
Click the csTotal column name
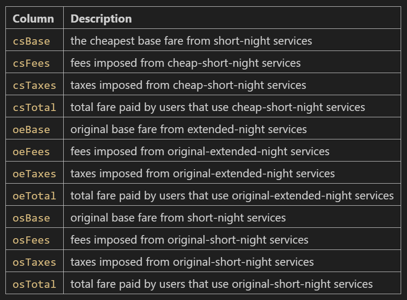34,107
